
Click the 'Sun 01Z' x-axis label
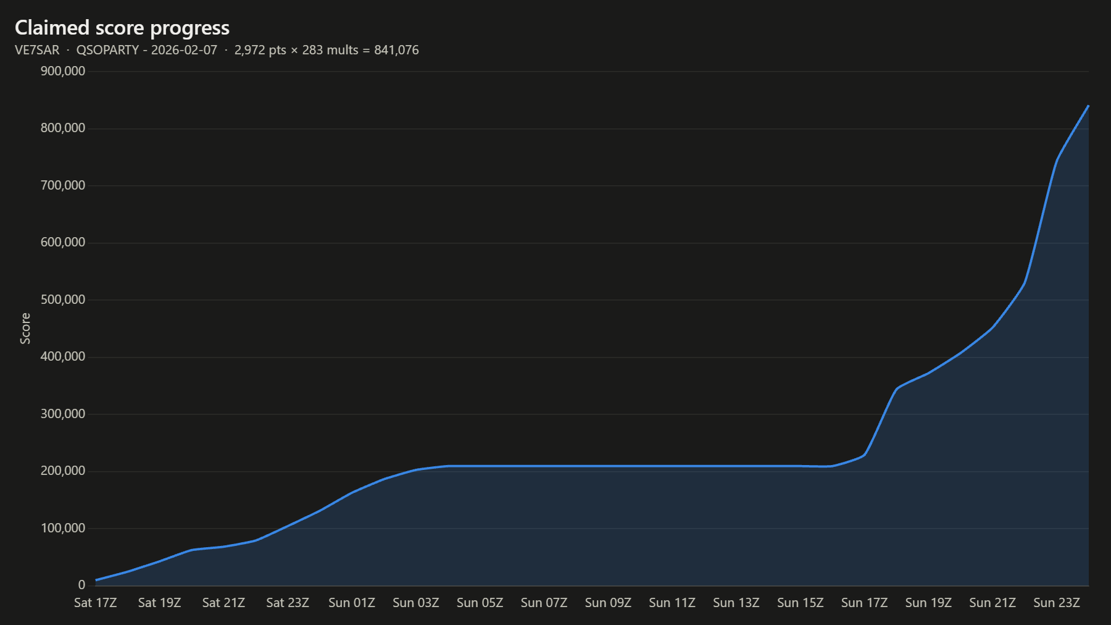(352, 603)
